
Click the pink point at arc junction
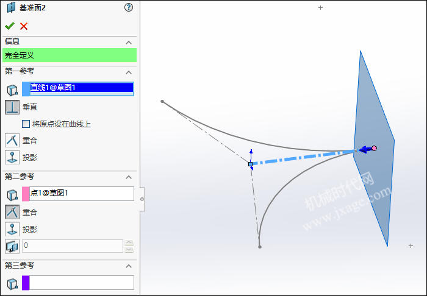(374, 148)
